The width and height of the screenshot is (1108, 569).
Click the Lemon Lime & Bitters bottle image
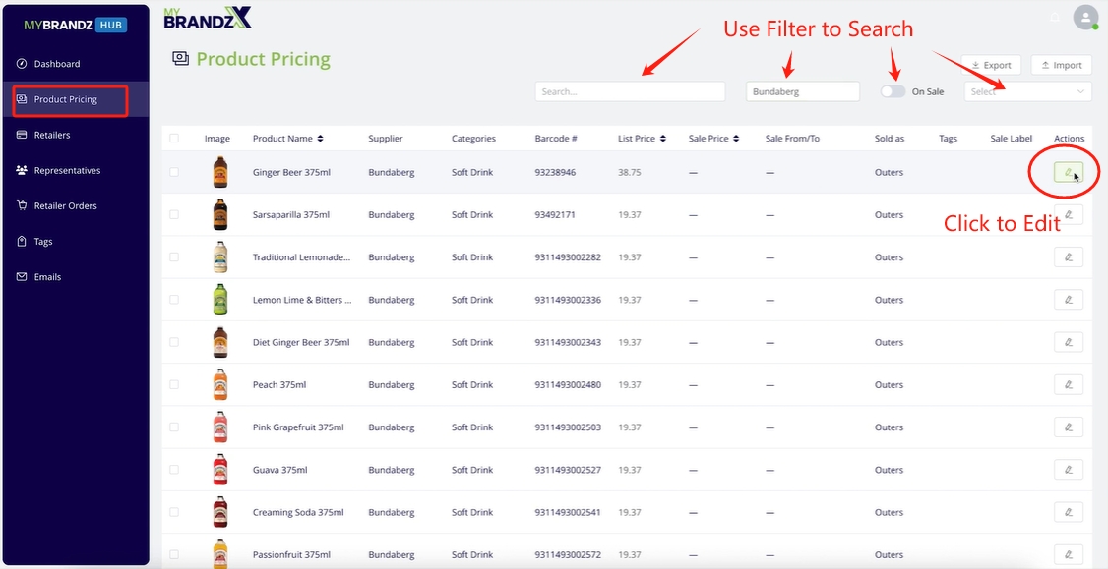[x=220, y=300]
